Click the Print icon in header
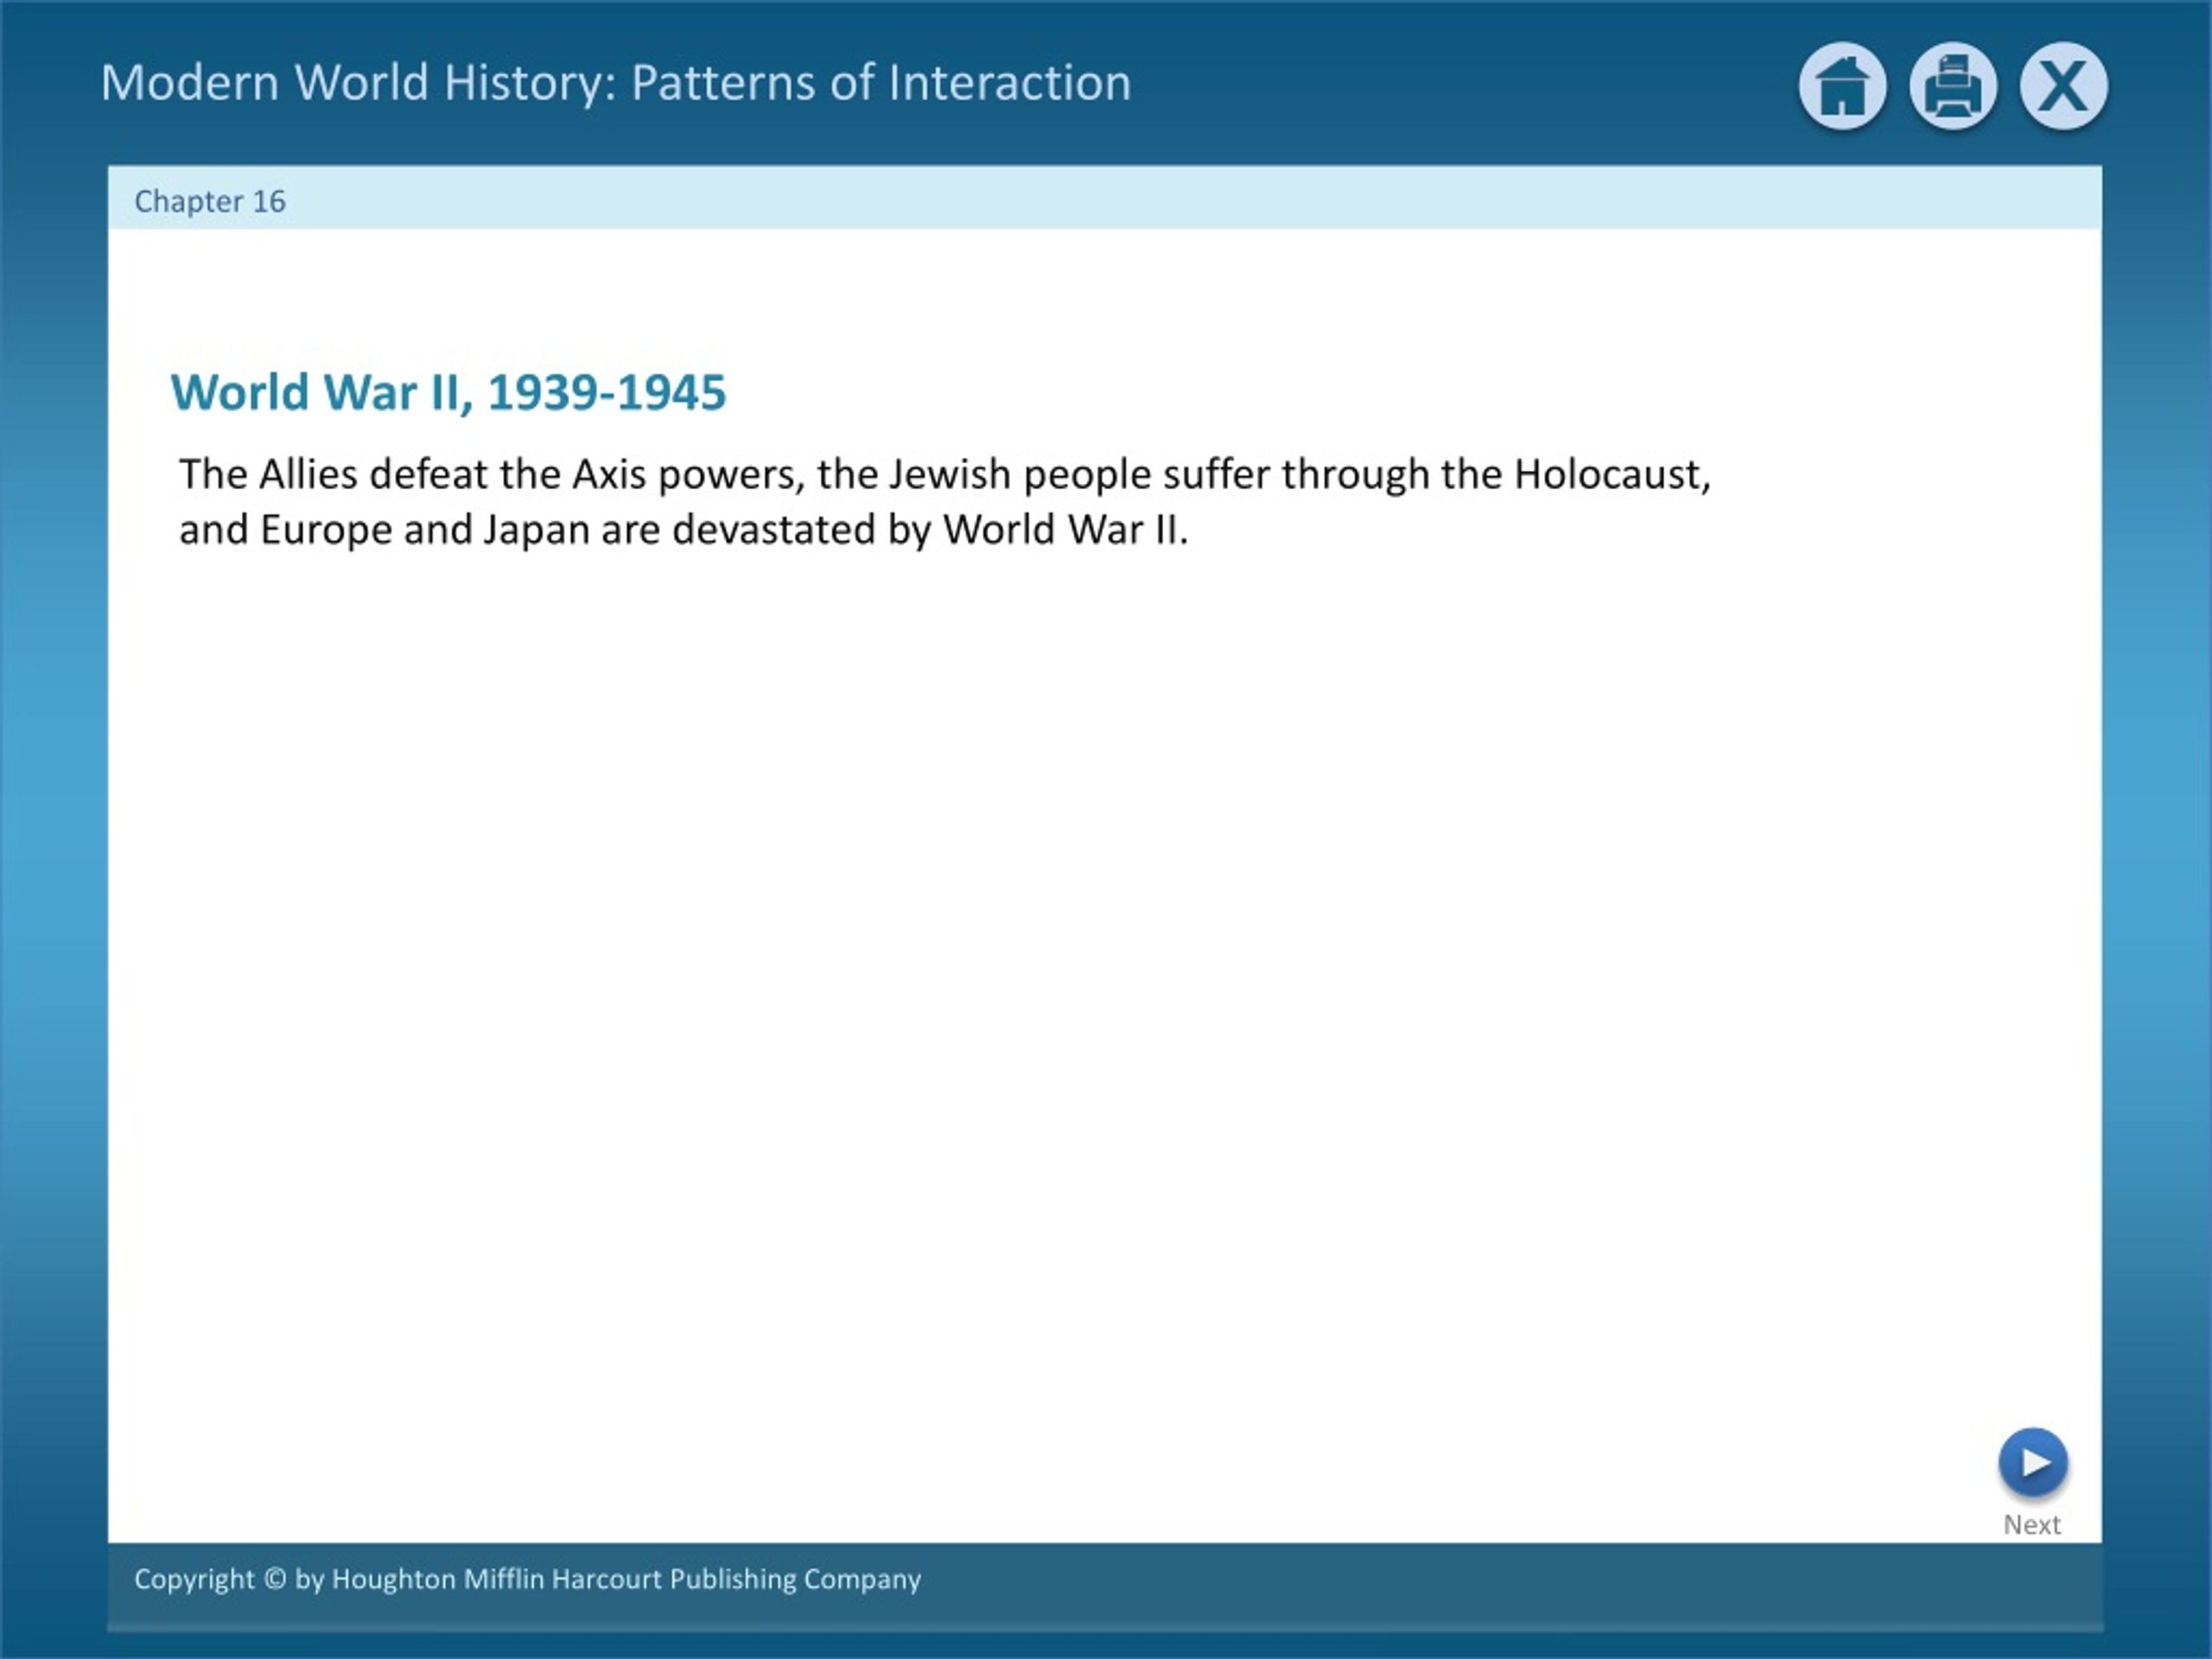 click(x=1953, y=86)
